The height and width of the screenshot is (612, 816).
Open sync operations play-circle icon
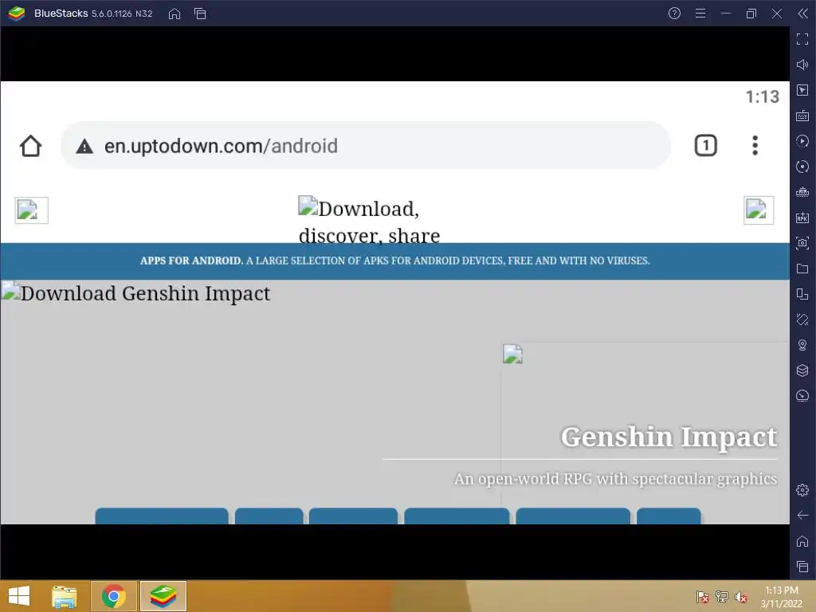click(x=802, y=141)
